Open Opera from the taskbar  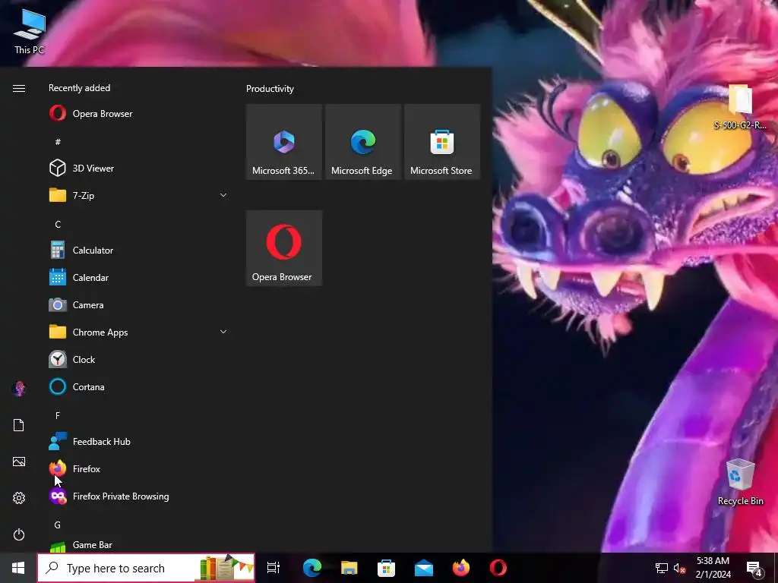498,568
